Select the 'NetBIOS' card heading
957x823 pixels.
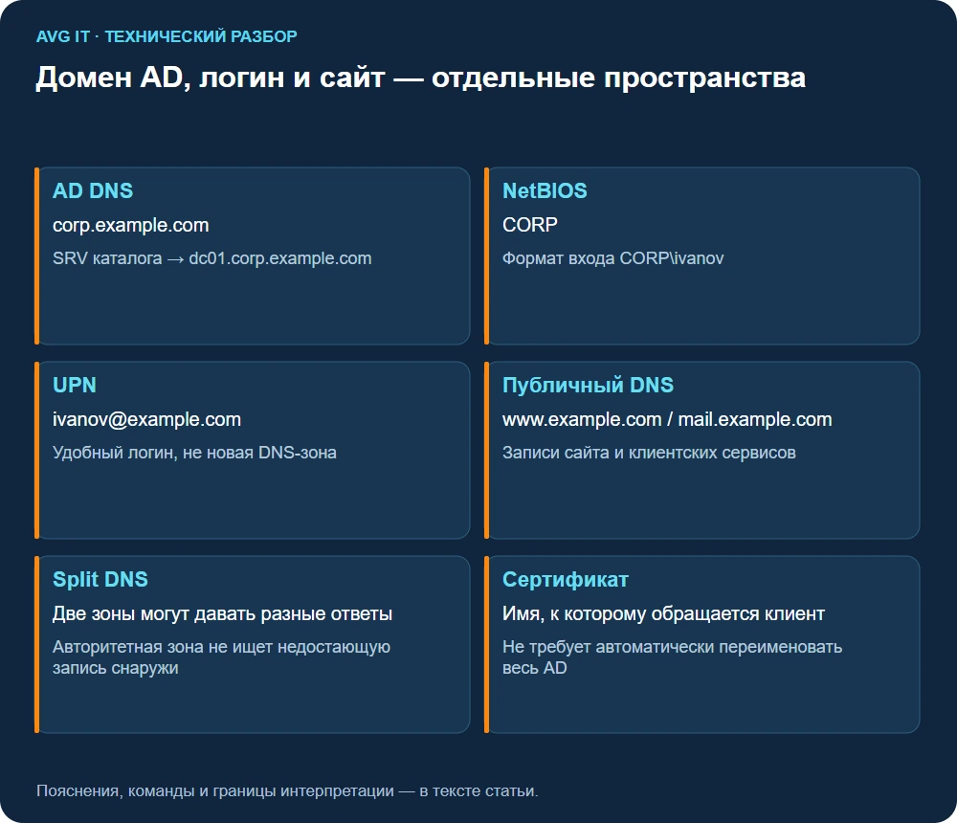[x=545, y=190]
